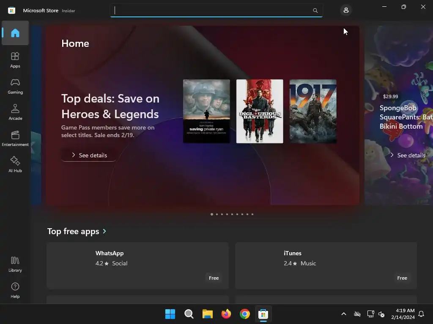Click the Microsoft Store taskbar icon
The height and width of the screenshot is (324, 433).
(x=263, y=314)
